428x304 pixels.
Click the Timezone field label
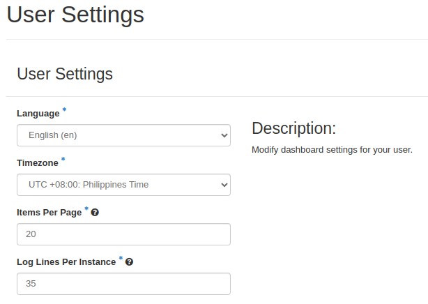pos(38,163)
